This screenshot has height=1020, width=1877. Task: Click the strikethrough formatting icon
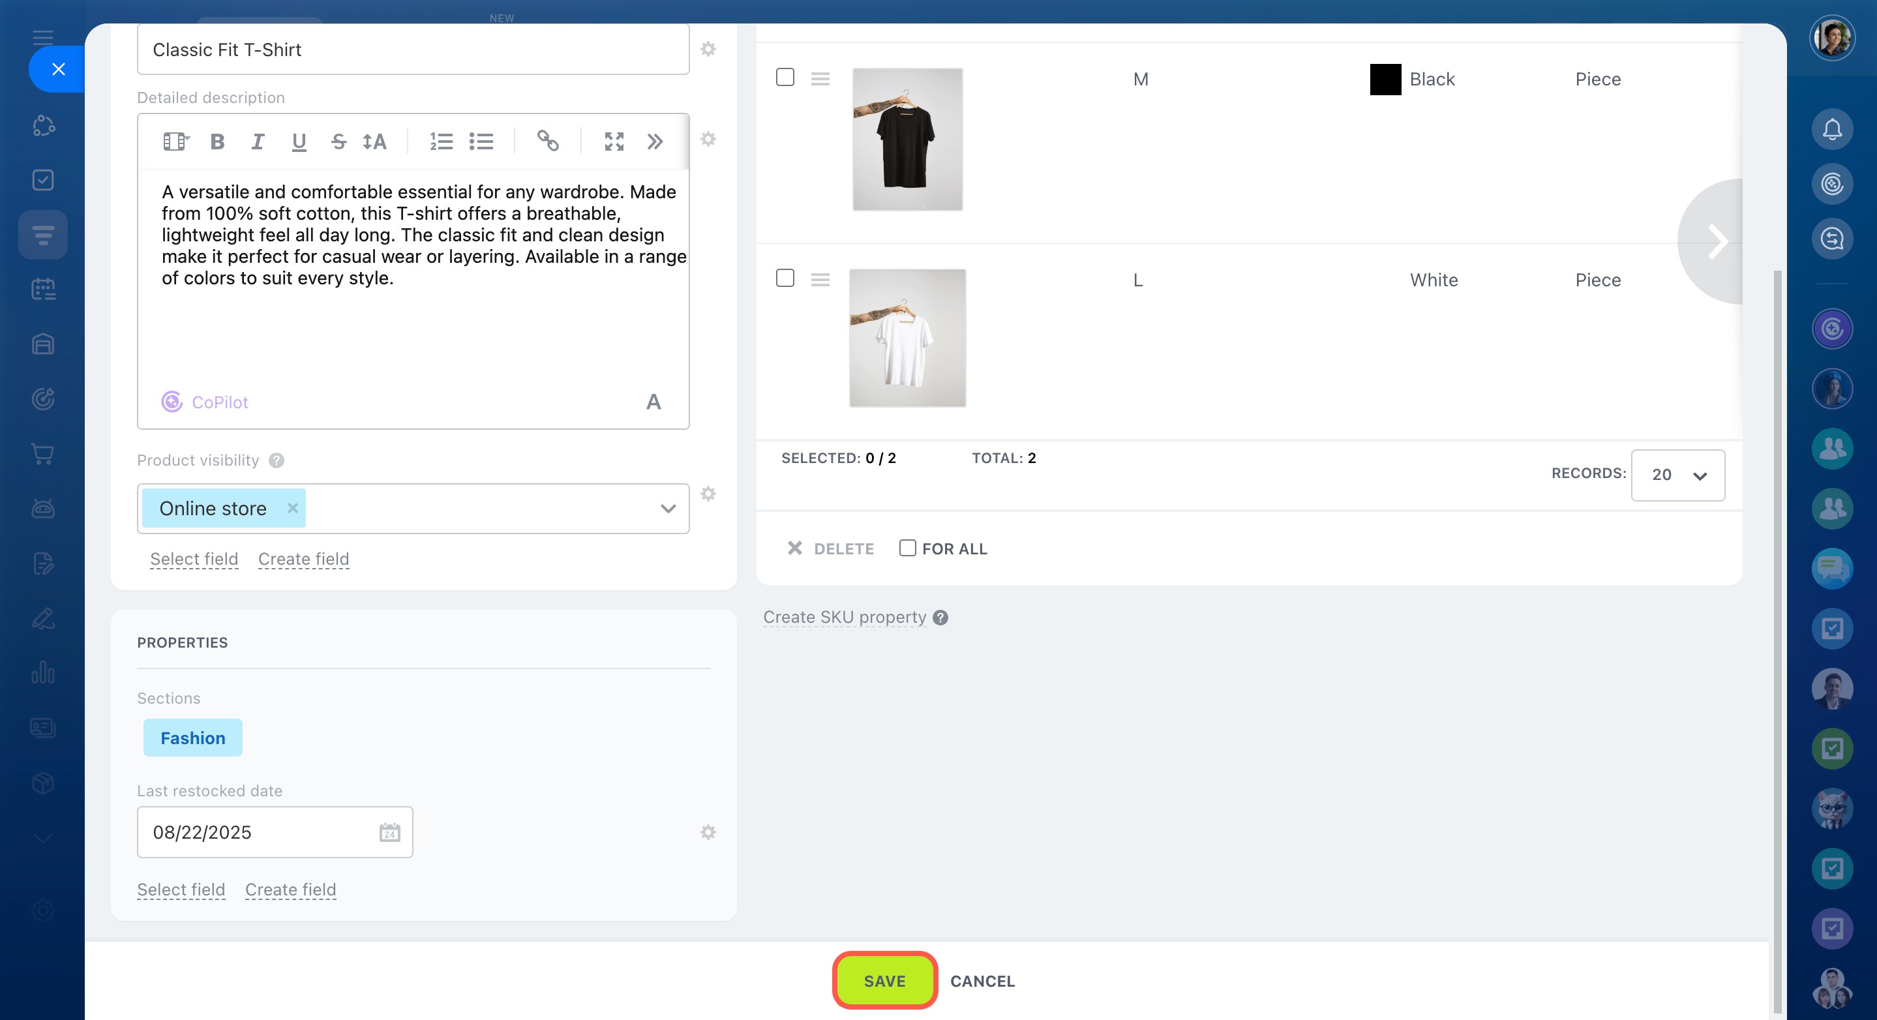point(338,142)
